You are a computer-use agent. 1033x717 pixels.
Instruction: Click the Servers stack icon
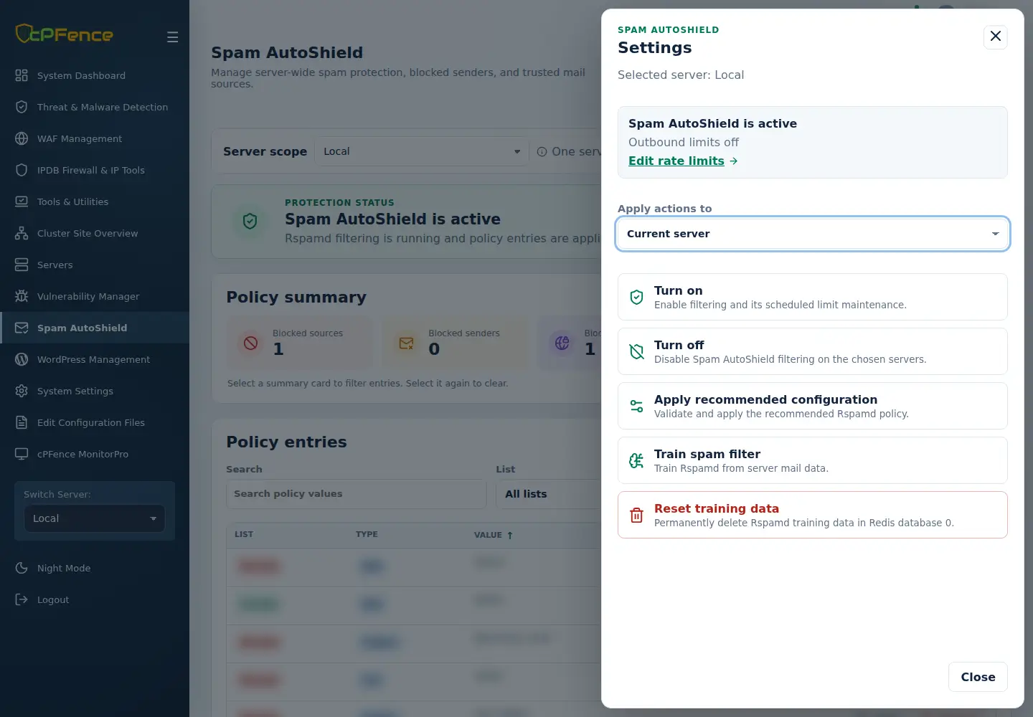(22, 265)
